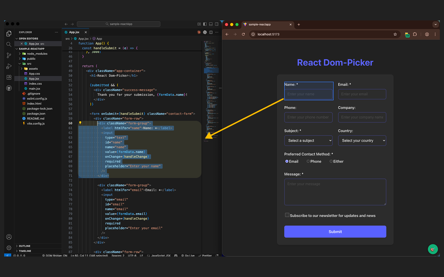Enable the newsletter subscription checkbox
Image resolution: width=444 pixels, height=277 pixels.
(287, 215)
